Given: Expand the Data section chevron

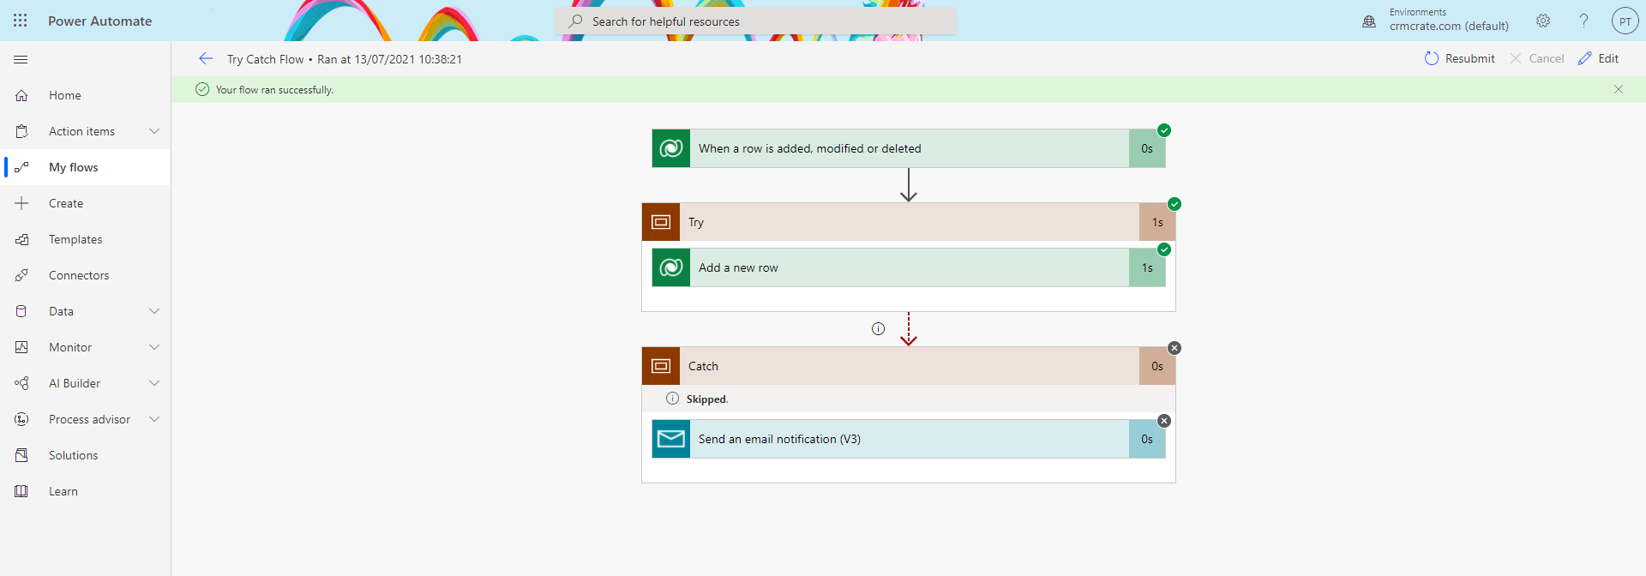Looking at the screenshot, I should 154,311.
